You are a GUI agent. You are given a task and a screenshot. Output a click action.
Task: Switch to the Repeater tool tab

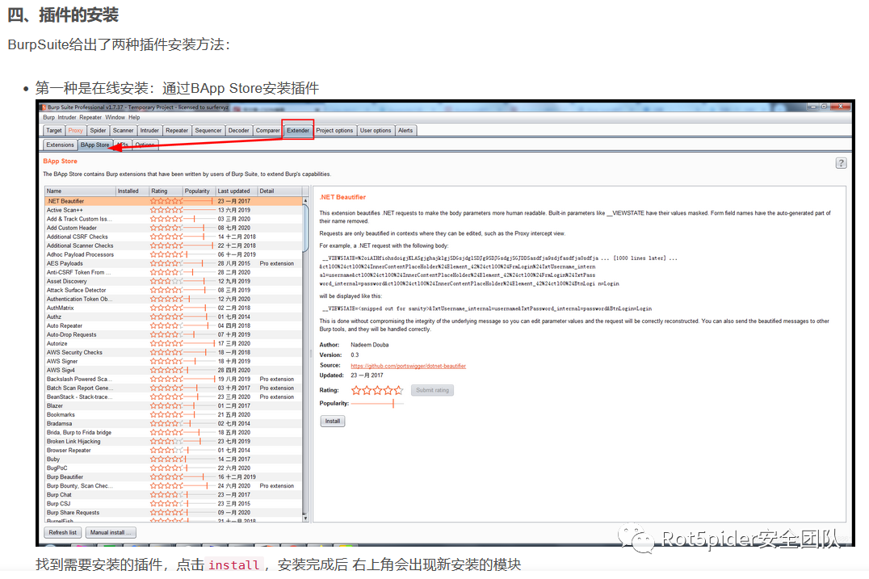click(x=177, y=131)
